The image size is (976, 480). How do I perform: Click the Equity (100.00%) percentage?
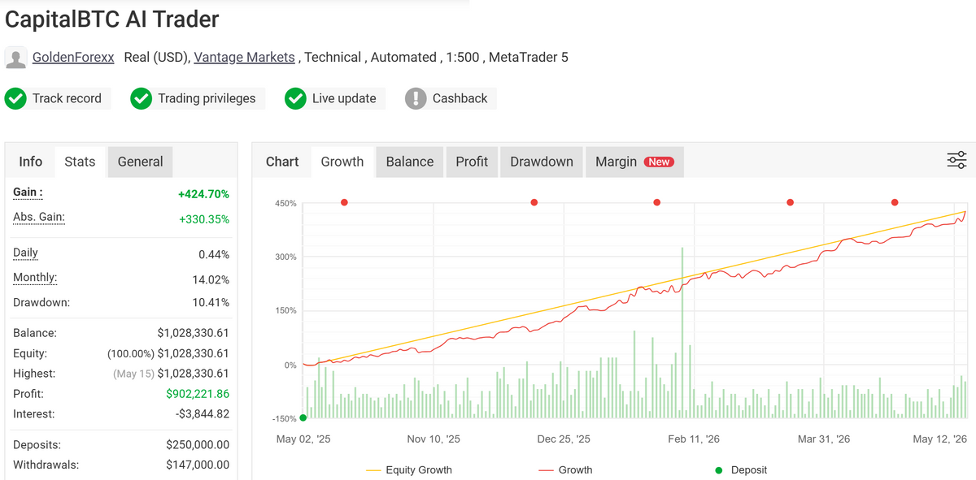point(130,353)
